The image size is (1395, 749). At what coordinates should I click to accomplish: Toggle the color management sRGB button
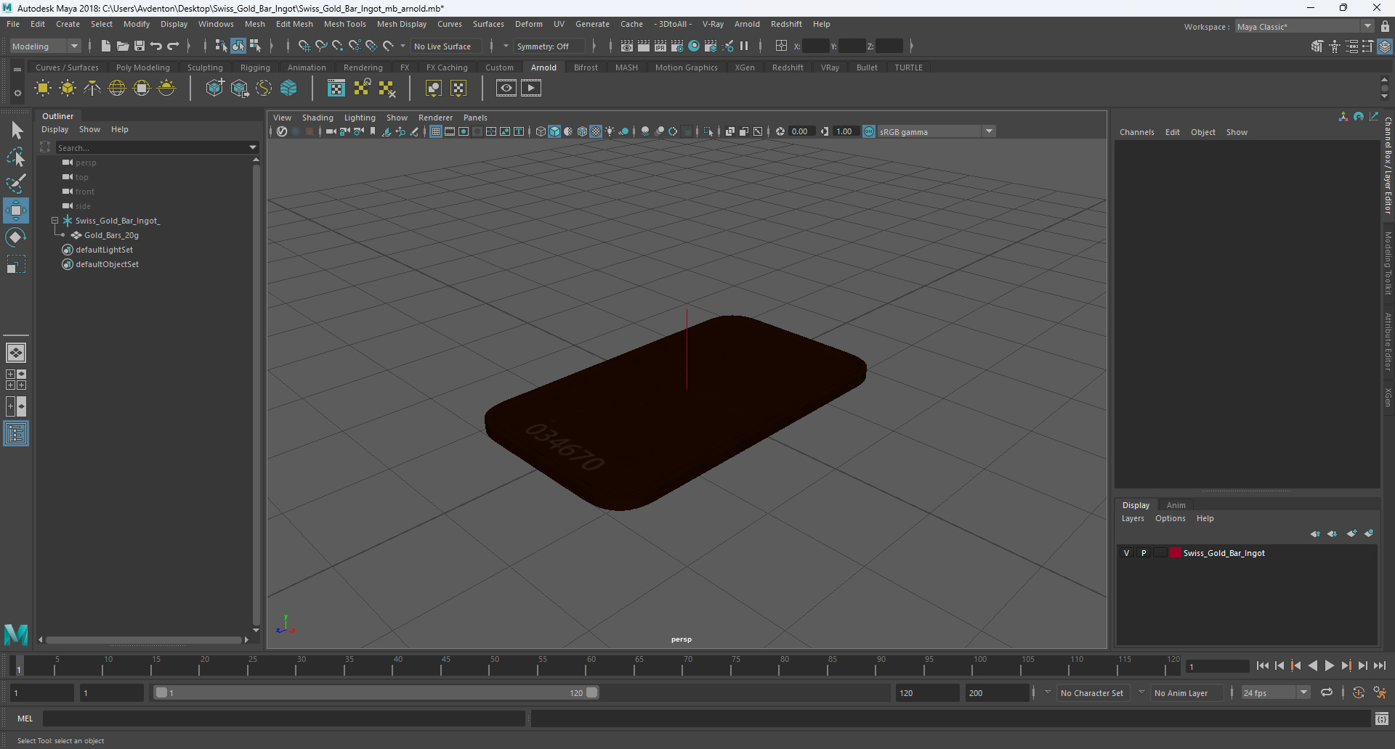click(x=869, y=131)
